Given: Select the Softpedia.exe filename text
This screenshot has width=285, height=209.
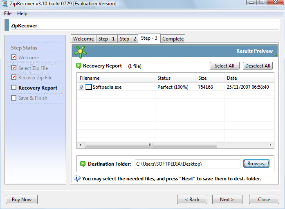Looking at the screenshot, I should (x=107, y=87).
